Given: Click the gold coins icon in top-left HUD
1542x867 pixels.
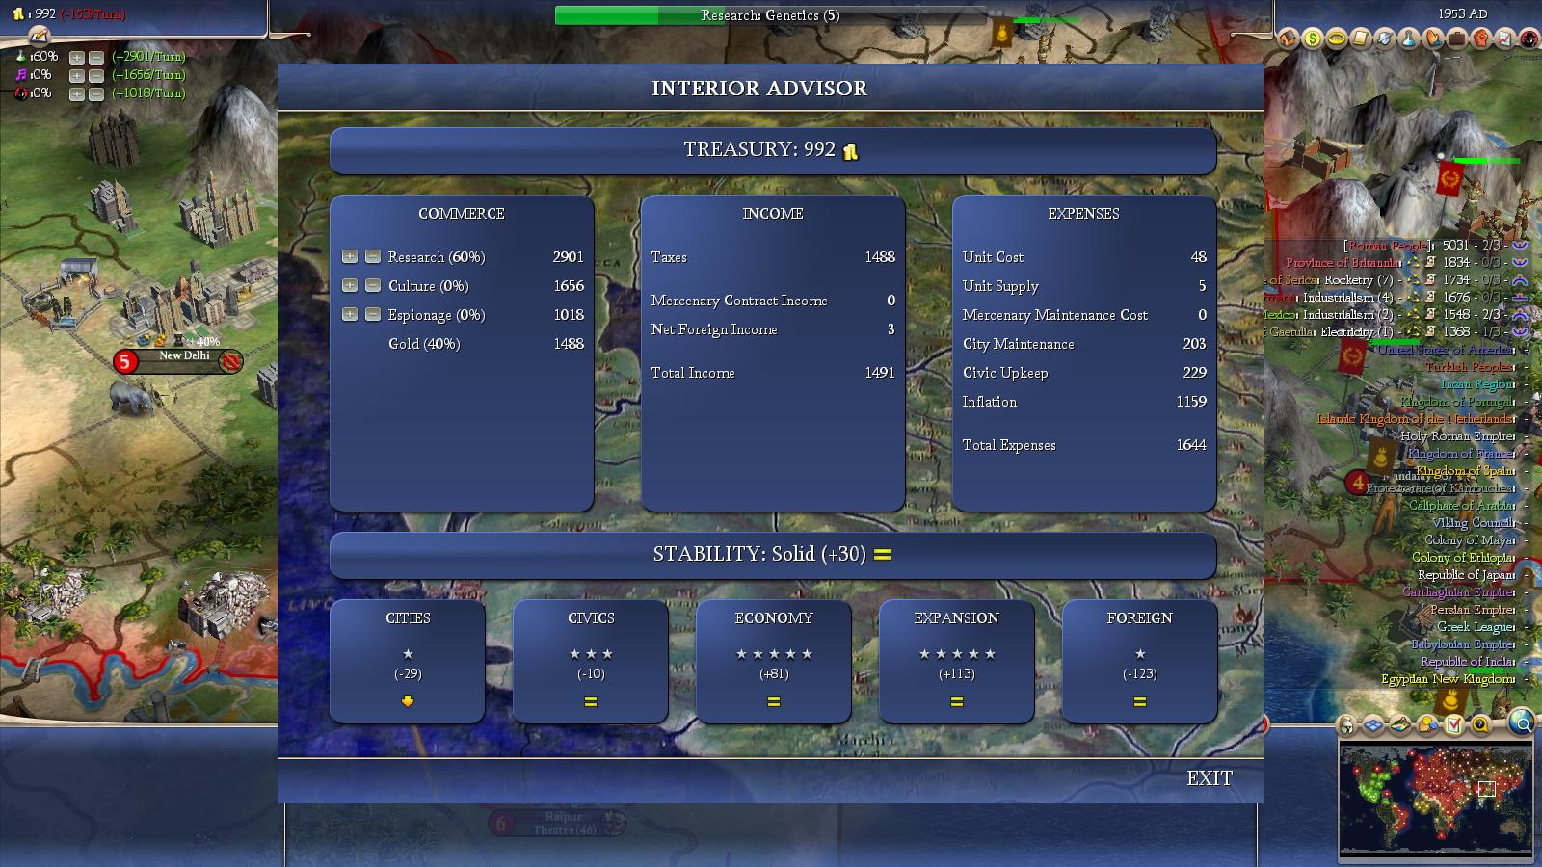Looking at the screenshot, I should pos(18,14).
